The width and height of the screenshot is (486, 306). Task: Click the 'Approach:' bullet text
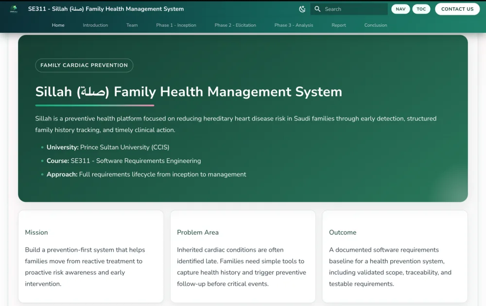(x=146, y=175)
